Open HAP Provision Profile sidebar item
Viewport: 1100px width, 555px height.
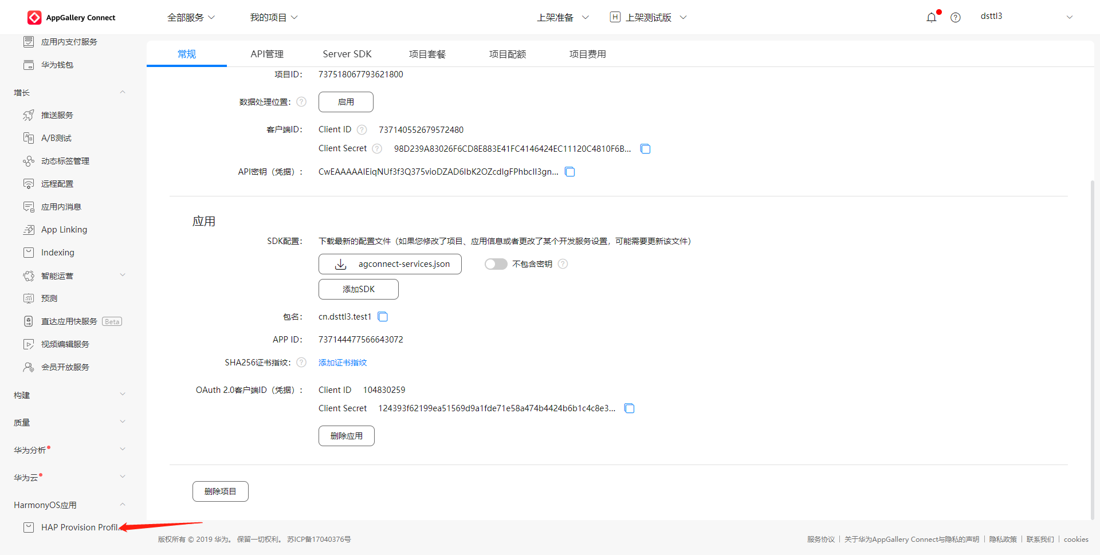pyautogui.click(x=72, y=528)
